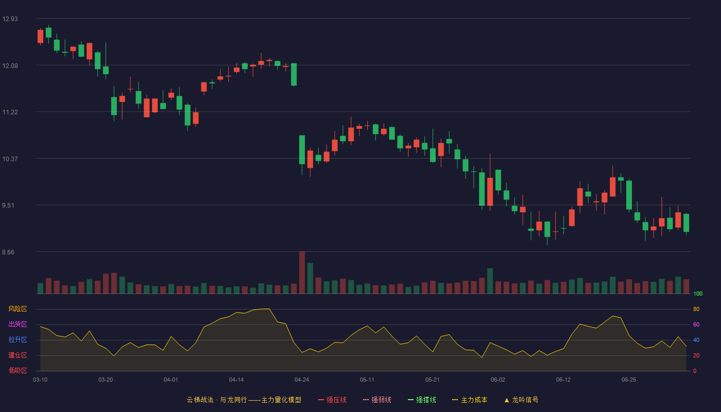721x412 pixels.
Task: Click the 04-24 date label
Action: coord(302,380)
